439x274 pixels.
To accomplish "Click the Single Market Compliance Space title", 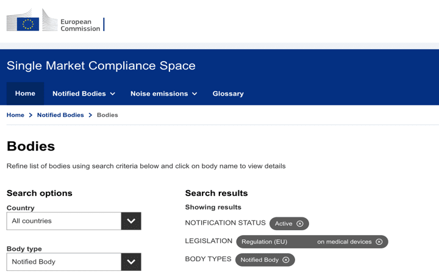I will tap(101, 66).
